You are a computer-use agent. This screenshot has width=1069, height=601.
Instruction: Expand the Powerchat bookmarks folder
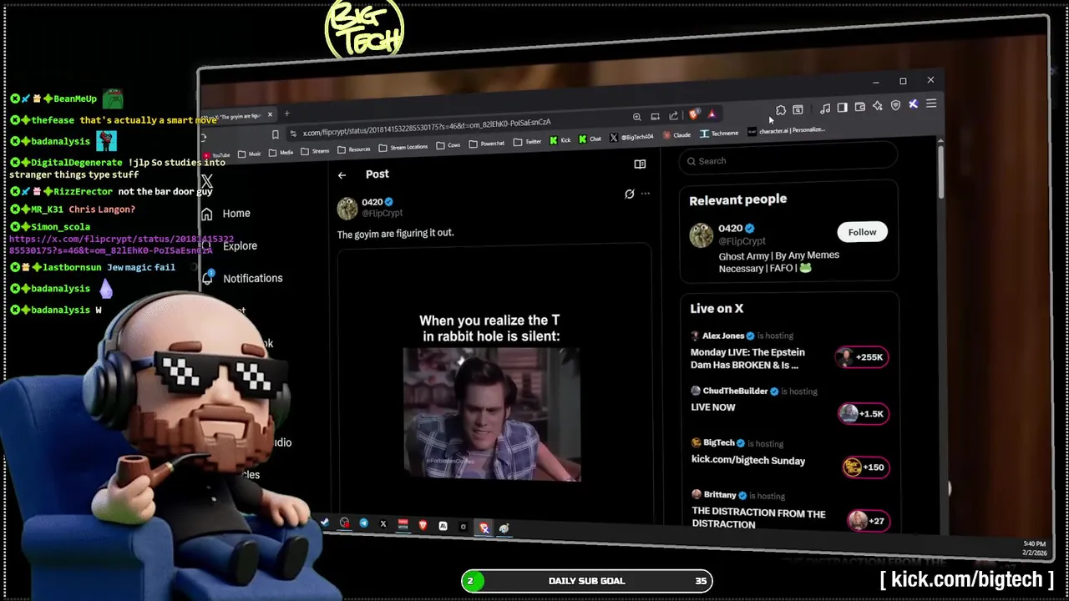(x=488, y=144)
